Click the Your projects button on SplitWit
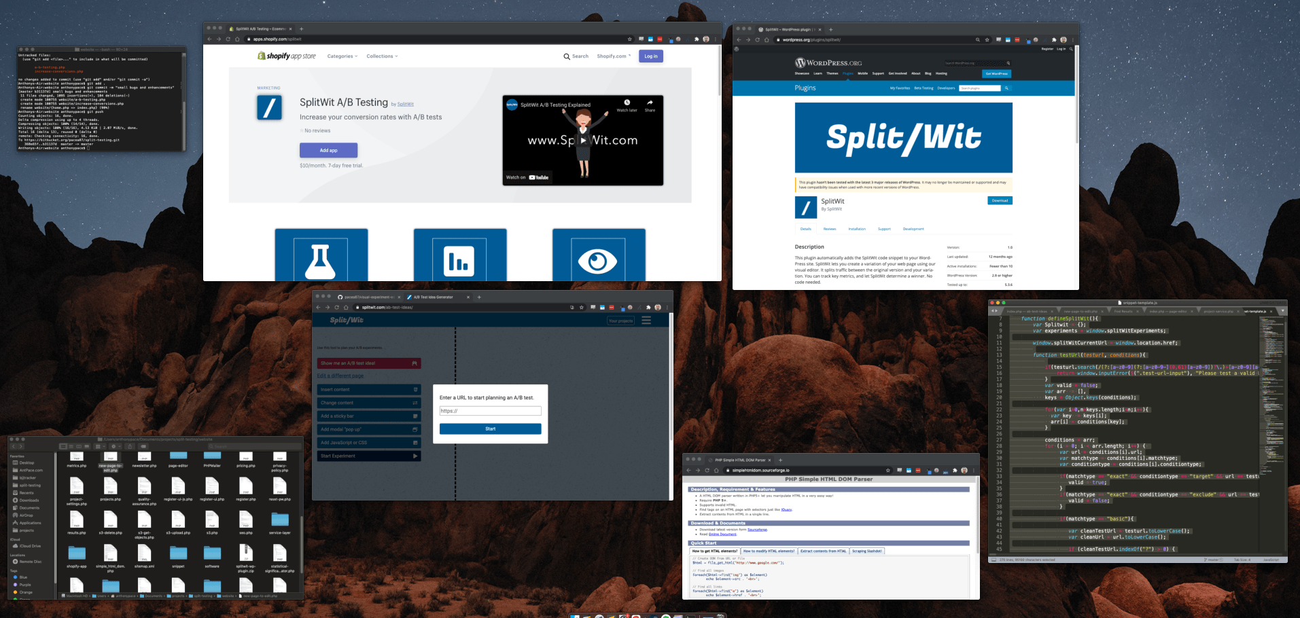This screenshot has height=618, width=1300. (x=620, y=321)
